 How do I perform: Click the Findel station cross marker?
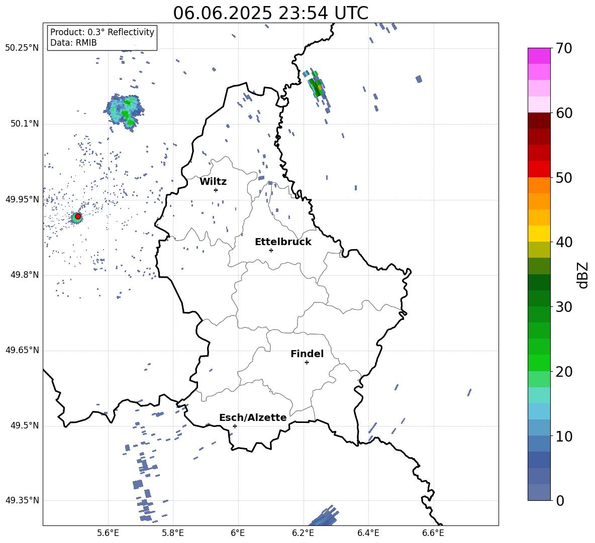307,363
